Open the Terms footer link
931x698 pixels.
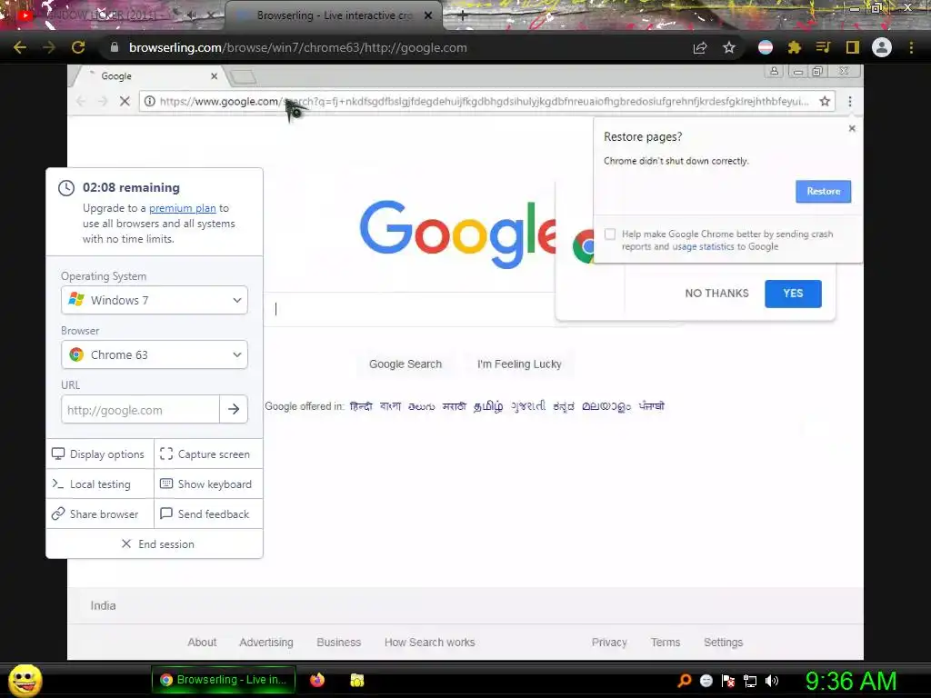pyautogui.click(x=665, y=643)
